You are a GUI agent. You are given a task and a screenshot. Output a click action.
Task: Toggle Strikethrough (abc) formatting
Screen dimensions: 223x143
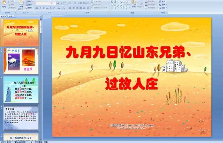(47, 8)
